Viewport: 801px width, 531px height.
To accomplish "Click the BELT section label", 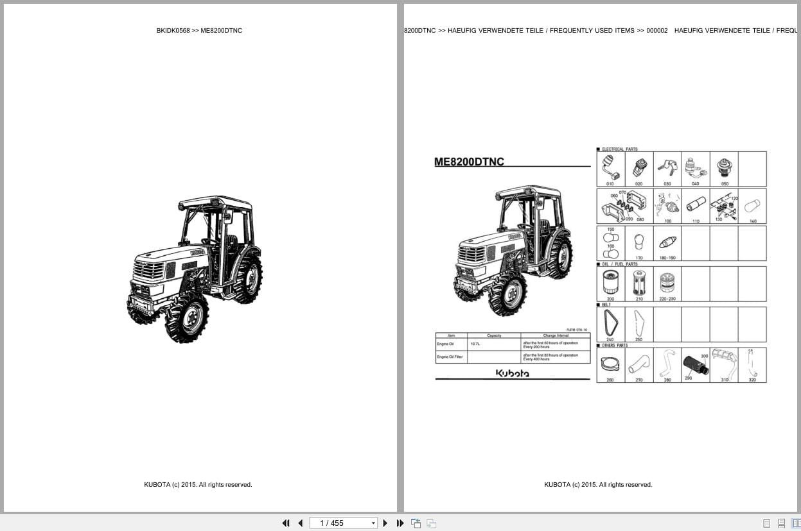I will [606, 305].
